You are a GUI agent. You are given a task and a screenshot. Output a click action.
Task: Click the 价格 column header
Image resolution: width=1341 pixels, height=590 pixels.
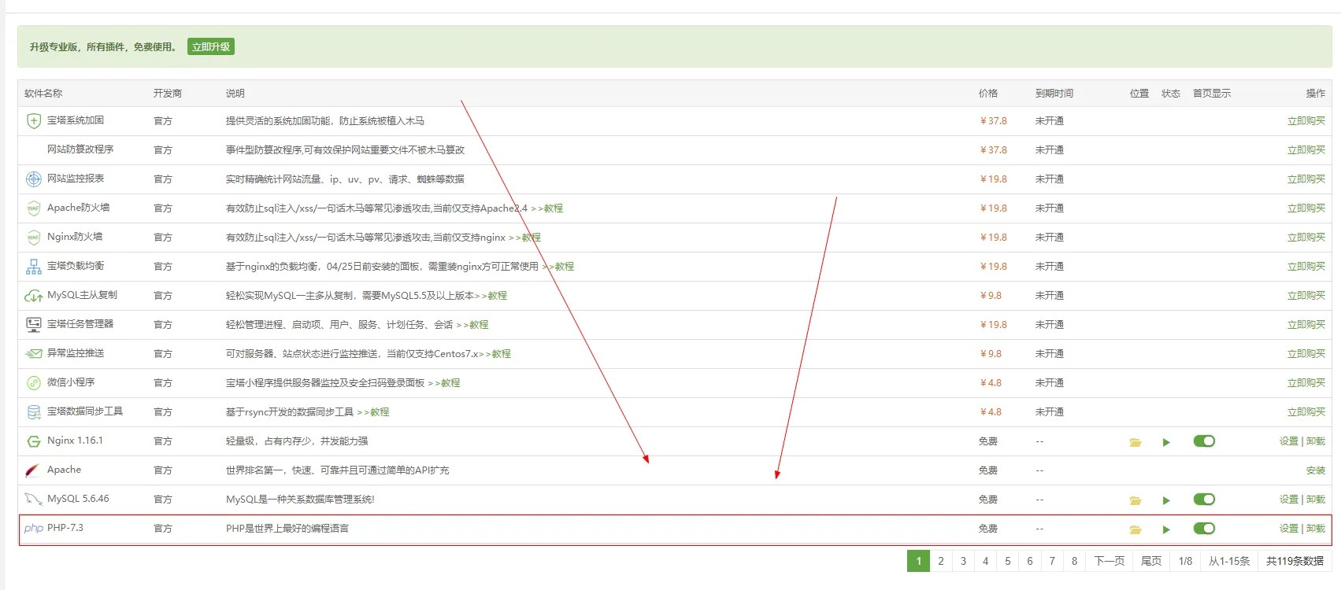[988, 93]
